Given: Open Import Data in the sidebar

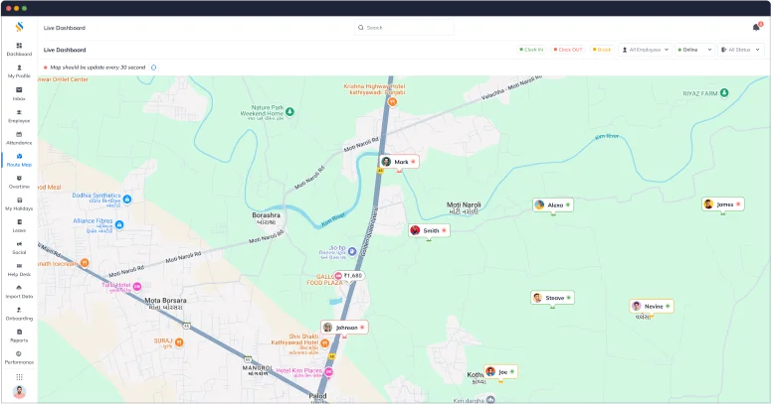Looking at the screenshot, I should (x=19, y=292).
